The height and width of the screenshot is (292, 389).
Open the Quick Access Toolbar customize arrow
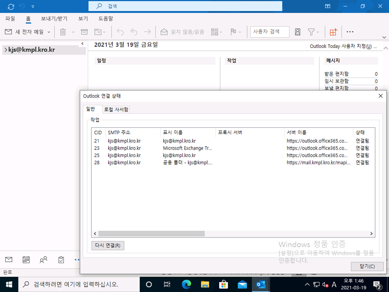point(33,7)
